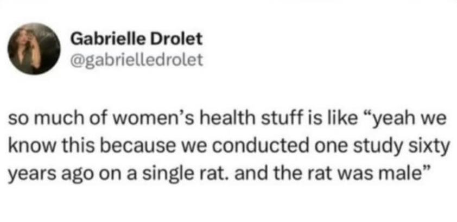The width and height of the screenshot is (457, 222).
Task: Click Gabrielle Drolet's profile avatar
Action: [x=34, y=48]
